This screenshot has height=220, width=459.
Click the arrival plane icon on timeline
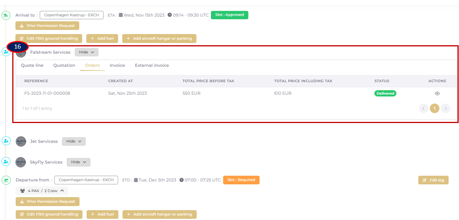click(6, 15)
